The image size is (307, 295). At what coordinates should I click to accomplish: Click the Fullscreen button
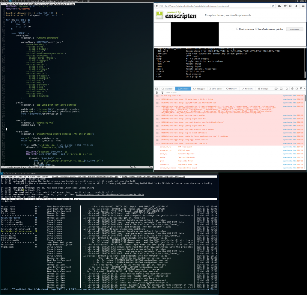point(295,29)
